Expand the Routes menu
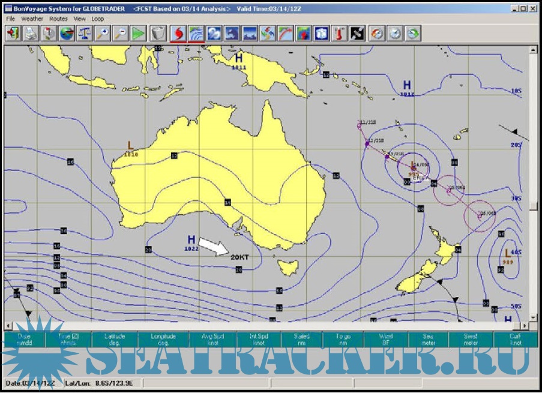The image size is (542, 393). coord(58,19)
